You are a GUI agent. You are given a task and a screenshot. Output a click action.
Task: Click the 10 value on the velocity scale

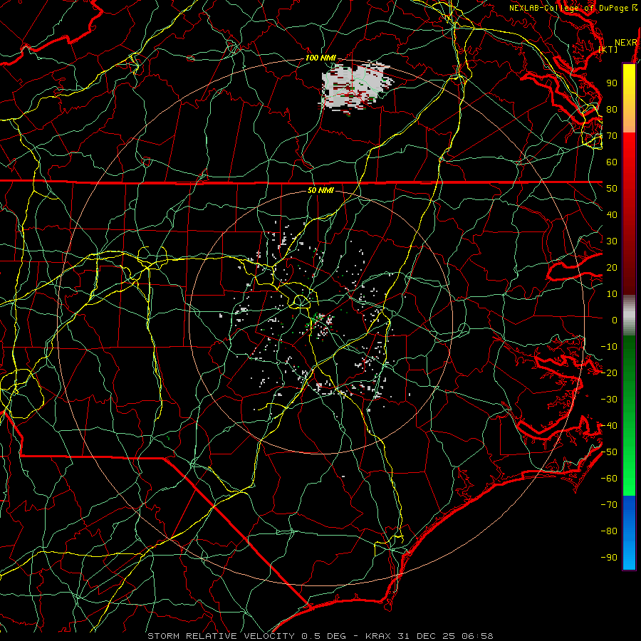pos(612,294)
